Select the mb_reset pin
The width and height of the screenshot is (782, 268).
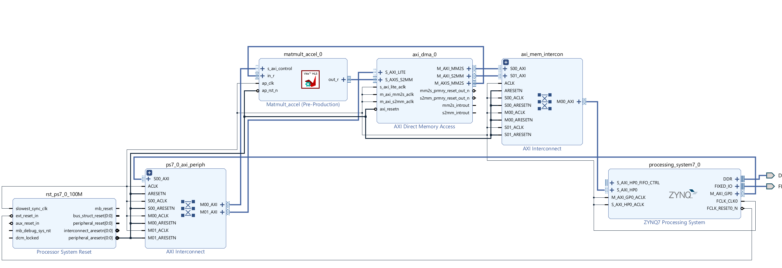point(103,209)
